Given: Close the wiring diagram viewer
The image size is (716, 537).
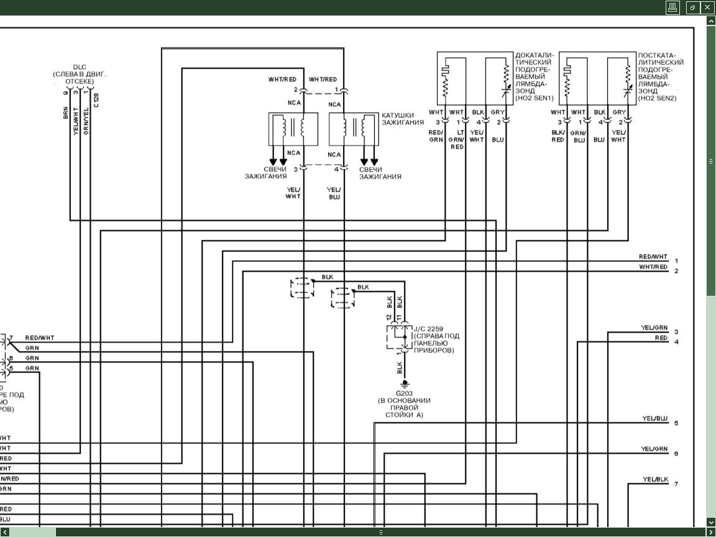Looking at the screenshot, I should point(707,7).
